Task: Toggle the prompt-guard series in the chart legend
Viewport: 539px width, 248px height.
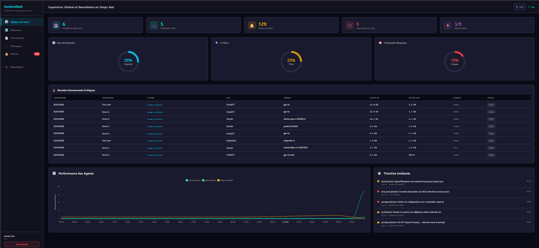Action: click(x=192, y=180)
